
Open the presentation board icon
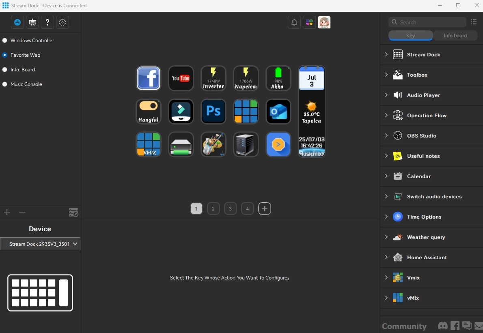pyautogui.click(x=32, y=22)
